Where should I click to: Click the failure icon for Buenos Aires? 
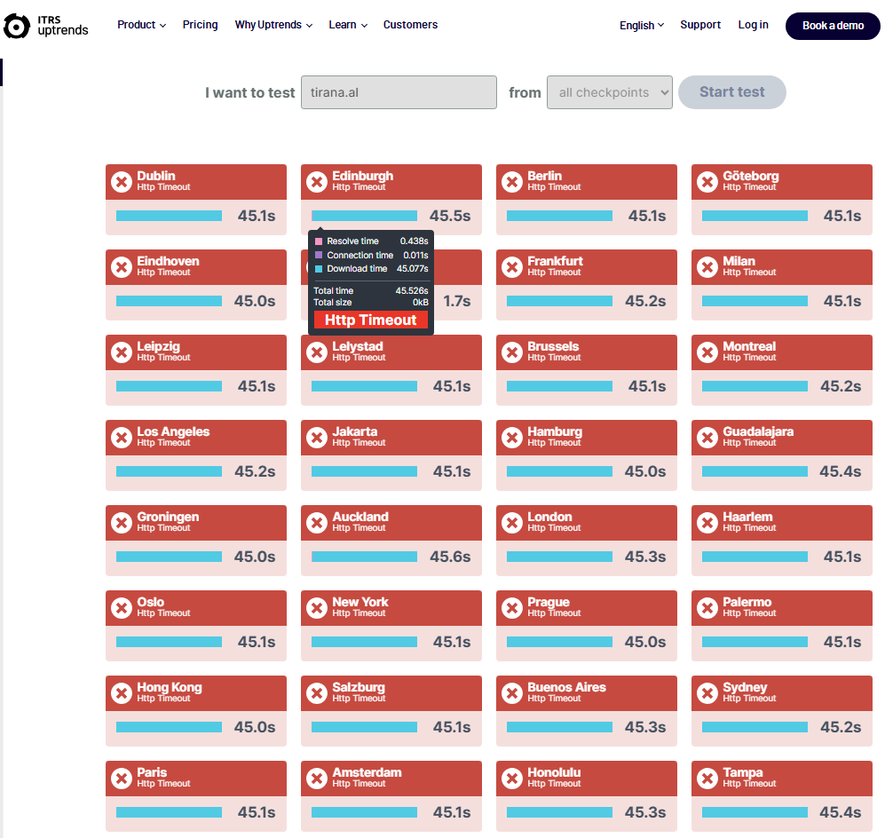click(512, 693)
